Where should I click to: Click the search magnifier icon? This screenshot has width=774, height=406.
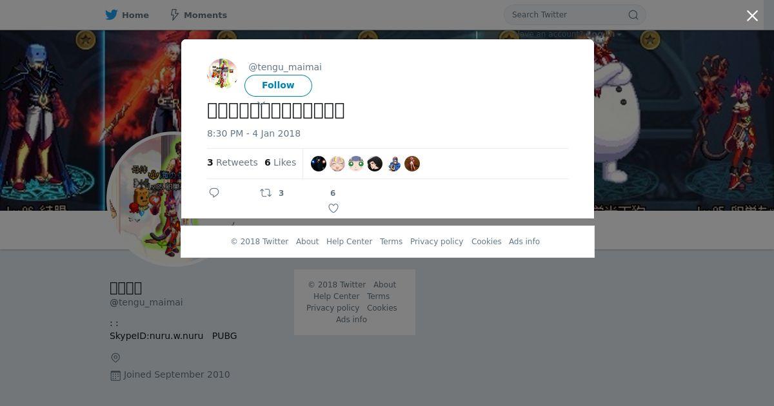pyautogui.click(x=633, y=15)
